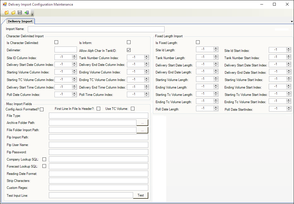Image resolution: width=294 pixels, height=204 pixels.
Task: Increase Site ID Column Index with up arrow
Action: [74, 56]
